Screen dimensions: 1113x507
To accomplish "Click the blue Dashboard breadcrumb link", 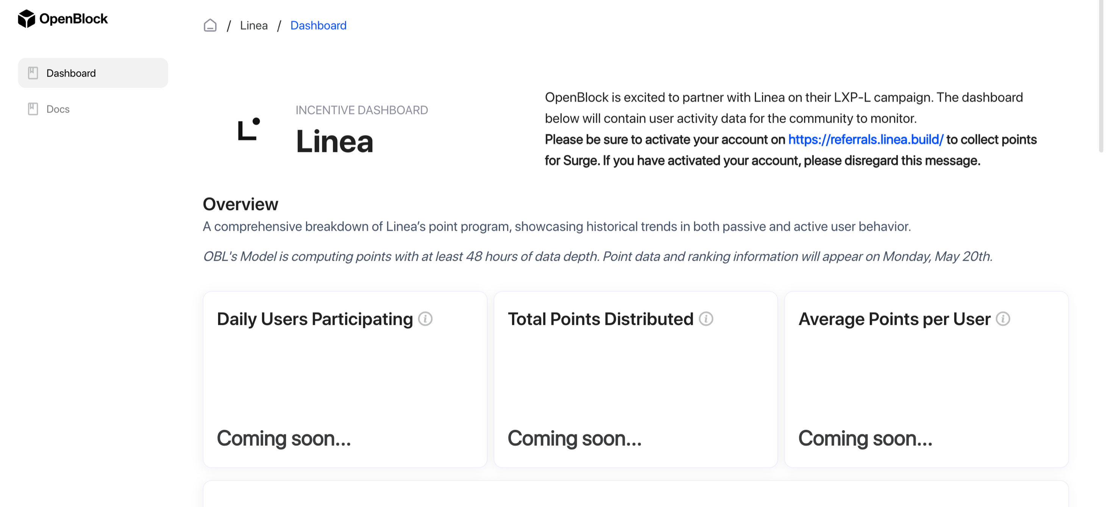I will 318,25.
